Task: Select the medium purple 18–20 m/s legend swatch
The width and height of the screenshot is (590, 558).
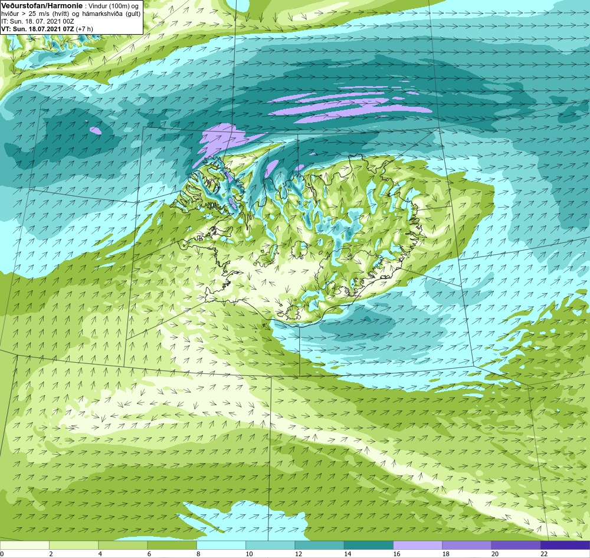Action: point(467,545)
